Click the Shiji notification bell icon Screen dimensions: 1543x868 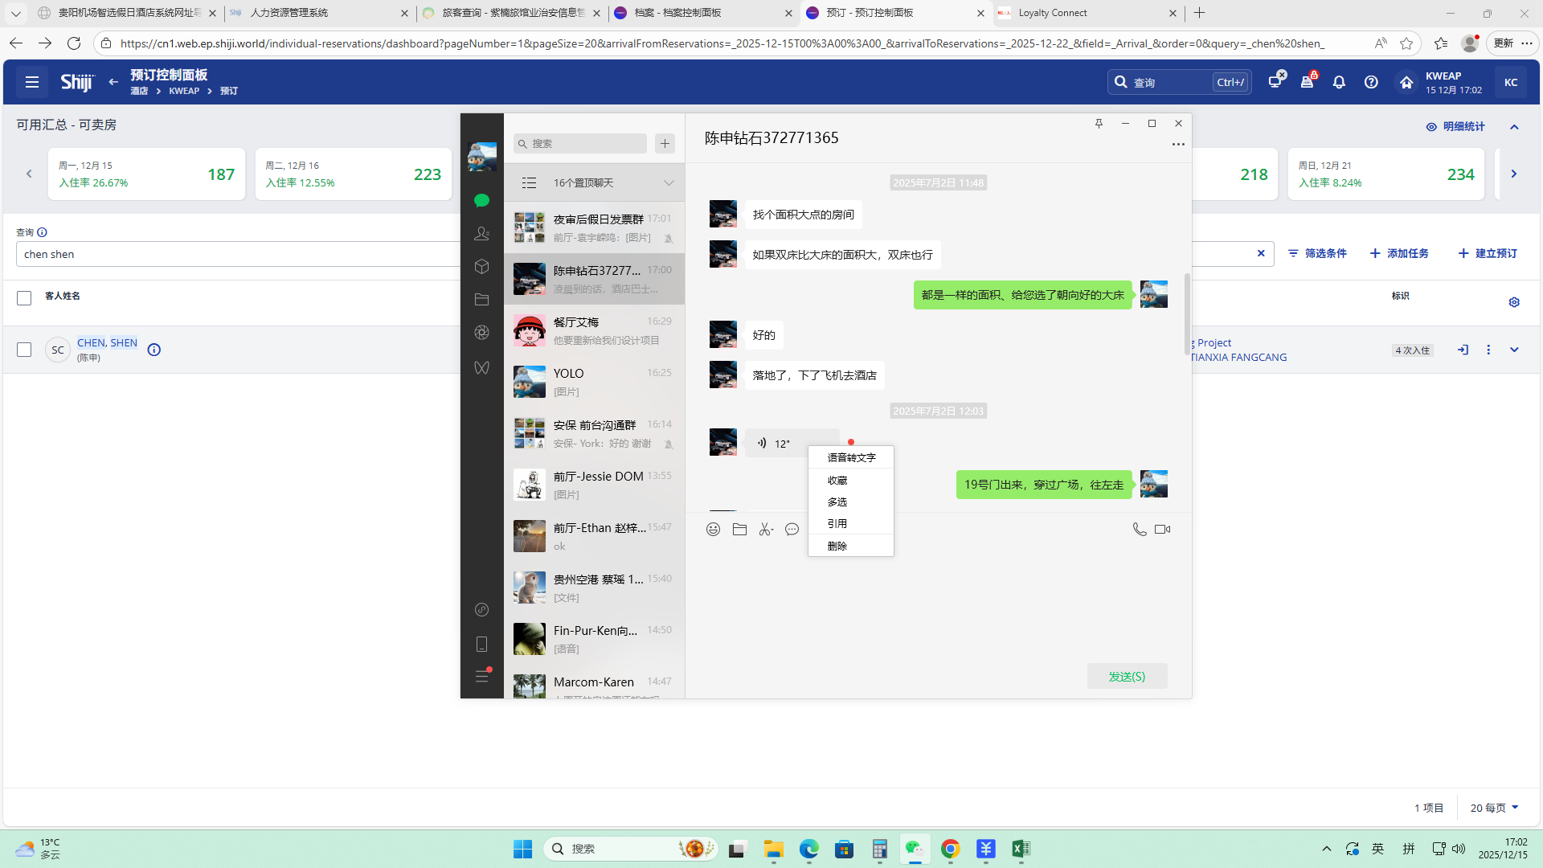click(x=1339, y=82)
